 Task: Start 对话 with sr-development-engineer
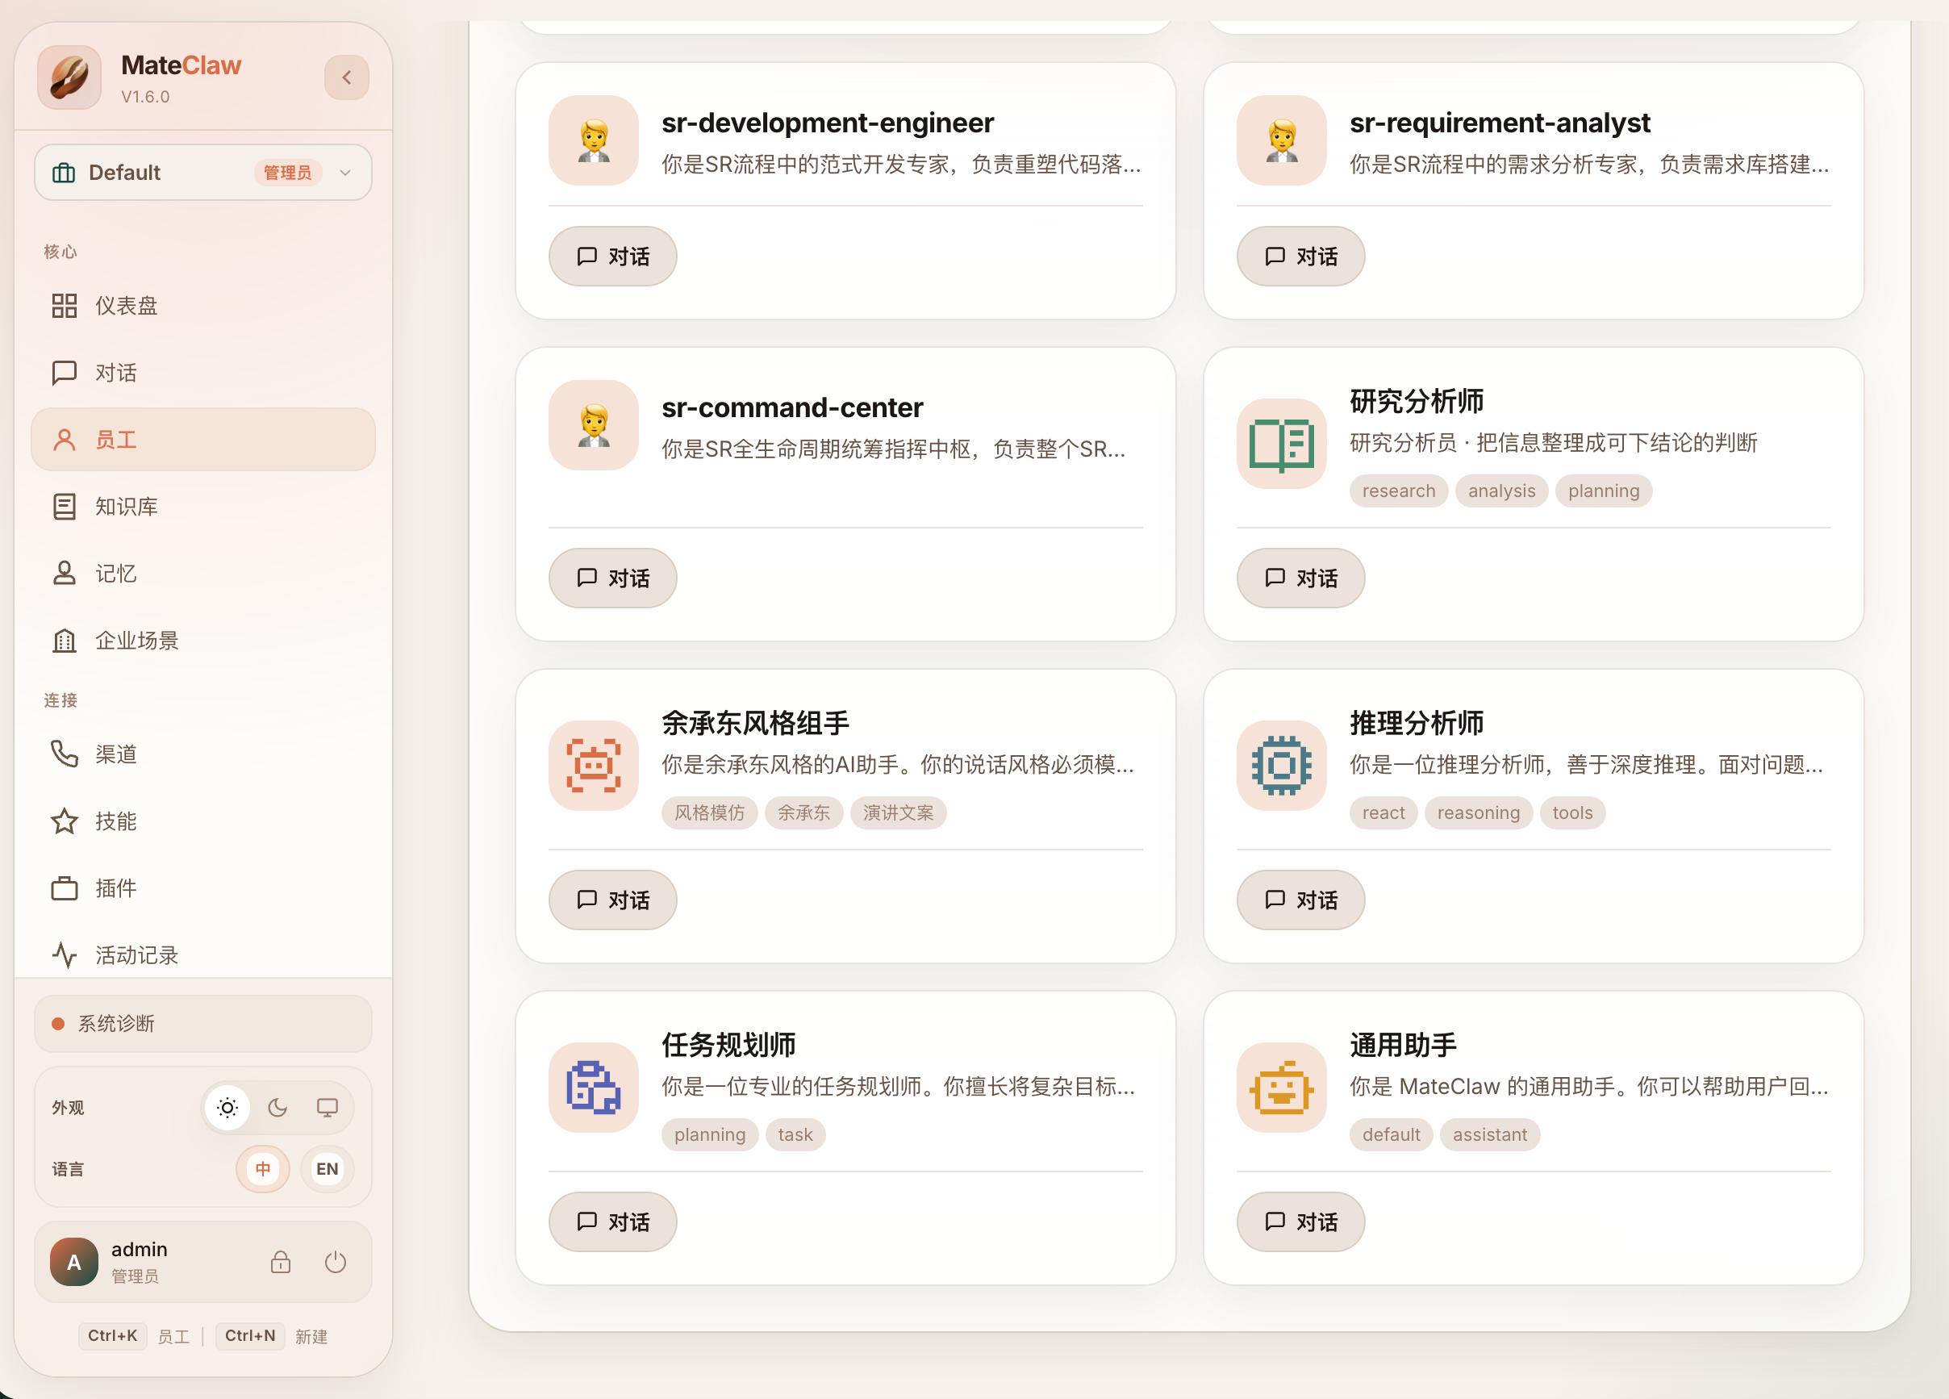coord(613,256)
